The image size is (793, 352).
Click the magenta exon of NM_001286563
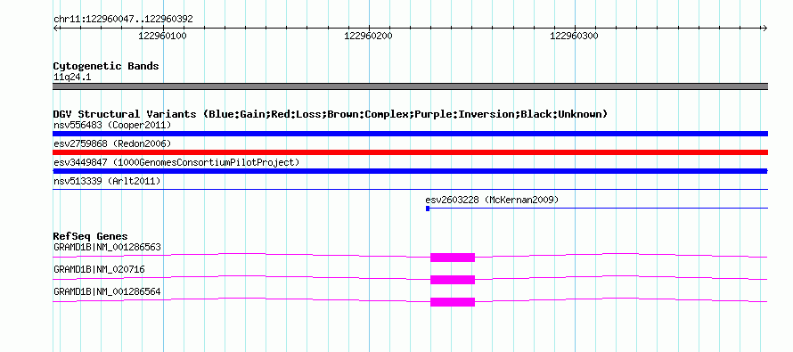tap(453, 258)
